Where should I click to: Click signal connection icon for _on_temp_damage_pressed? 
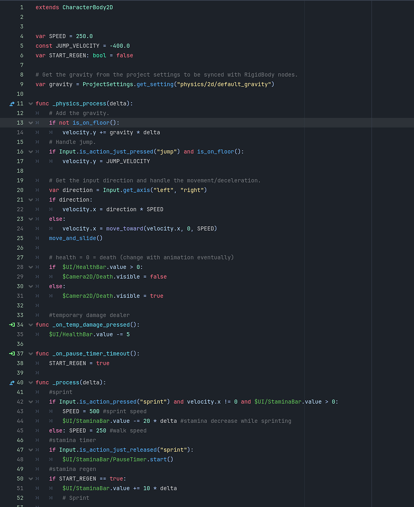point(12,325)
